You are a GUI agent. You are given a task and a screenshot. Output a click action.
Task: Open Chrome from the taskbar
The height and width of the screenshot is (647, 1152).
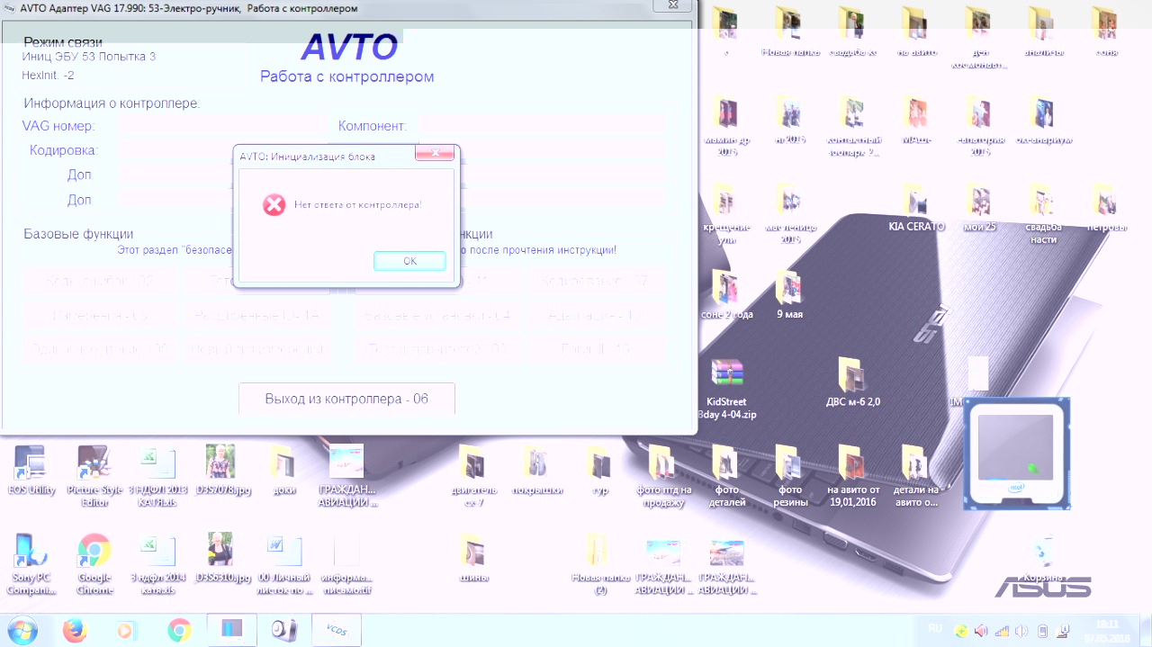179,630
